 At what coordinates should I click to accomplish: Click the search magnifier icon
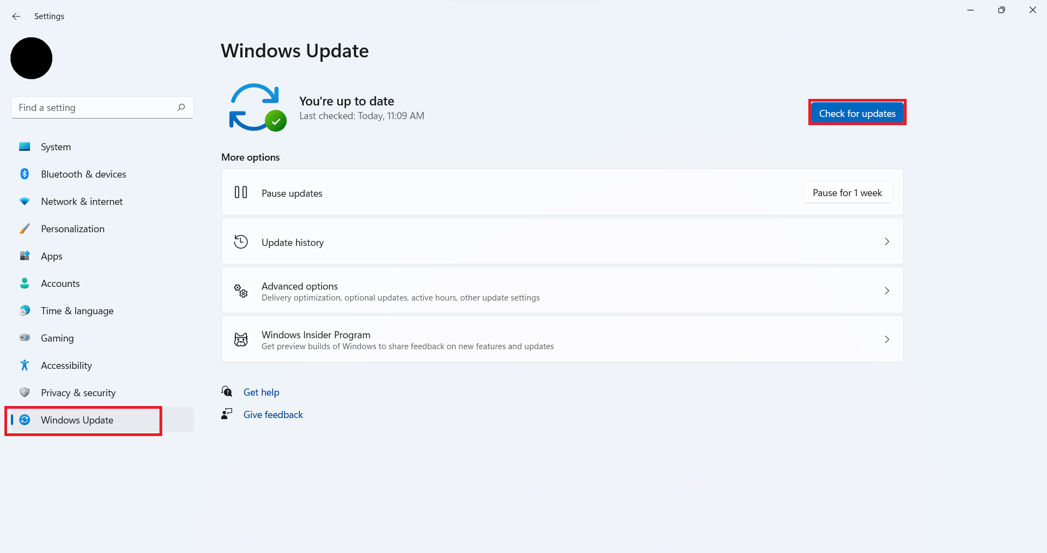pyautogui.click(x=181, y=108)
